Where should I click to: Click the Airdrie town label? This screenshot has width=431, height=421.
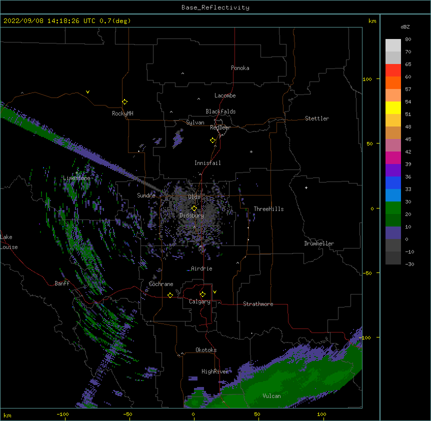tap(201, 268)
